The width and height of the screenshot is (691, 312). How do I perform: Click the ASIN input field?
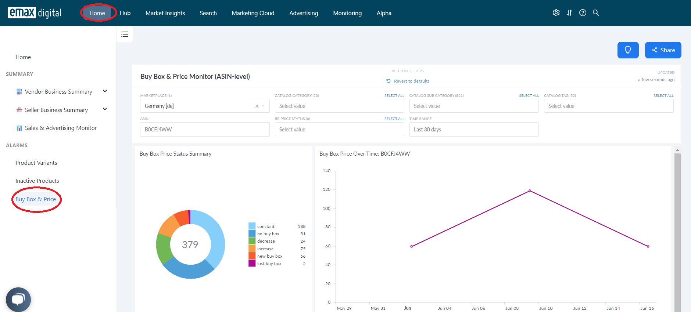(205, 129)
